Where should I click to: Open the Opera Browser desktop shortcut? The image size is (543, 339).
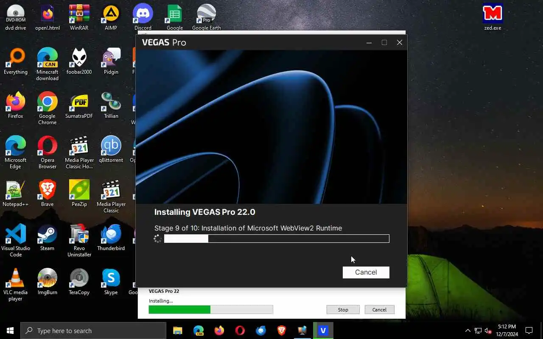point(48,153)
